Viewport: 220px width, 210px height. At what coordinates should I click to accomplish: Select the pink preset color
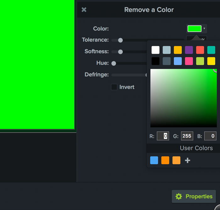pyautogui.click(x=189, y=61)
